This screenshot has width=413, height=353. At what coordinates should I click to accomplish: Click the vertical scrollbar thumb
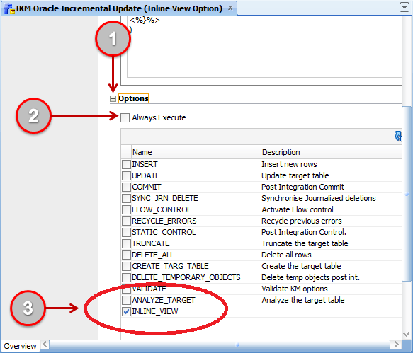point(407,194)
